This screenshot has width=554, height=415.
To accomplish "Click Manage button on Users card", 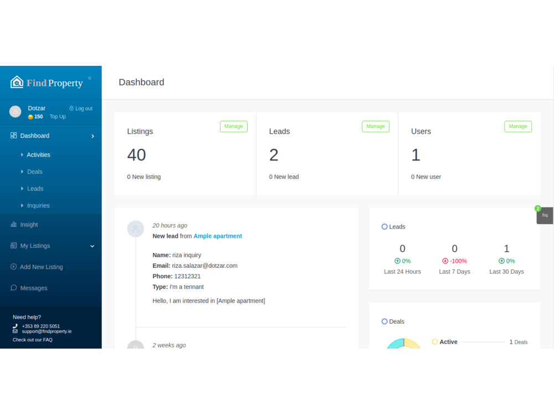I will [x=518, y=126].
